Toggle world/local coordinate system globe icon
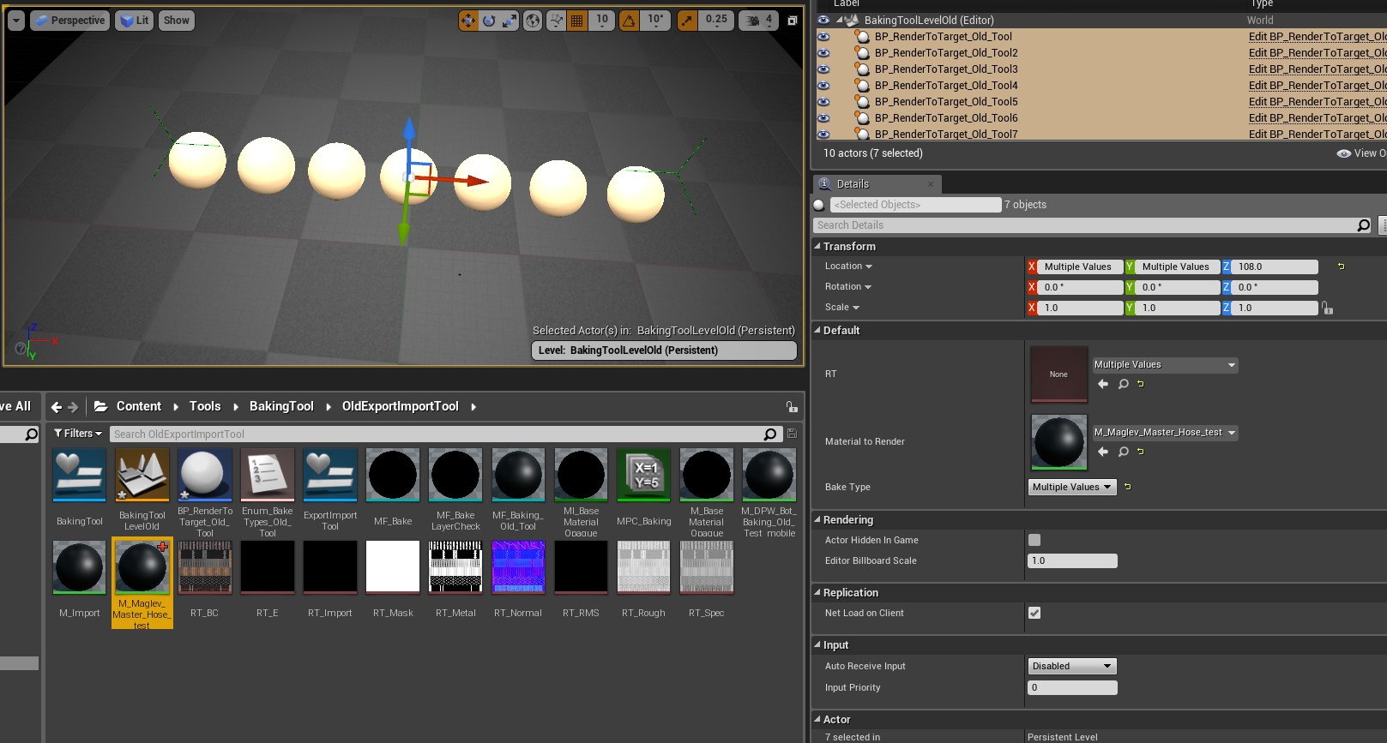This screenshot has width=1387, height=743. point(533,21)
